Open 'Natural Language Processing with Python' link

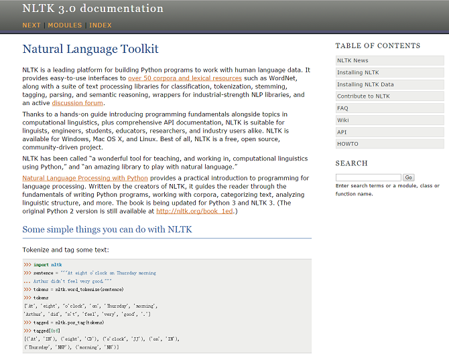(85, 178)
